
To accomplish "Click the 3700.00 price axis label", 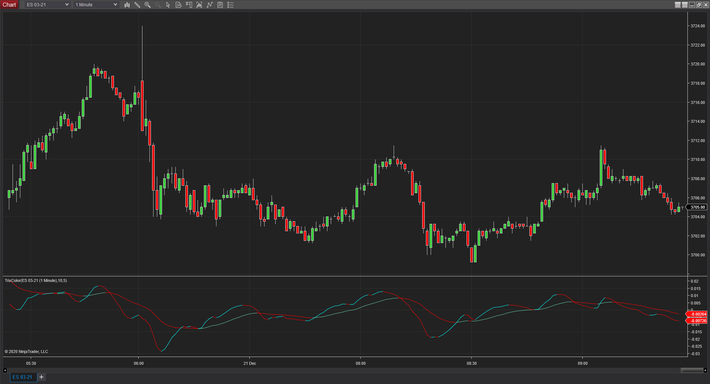I will [x=698, y=255].
